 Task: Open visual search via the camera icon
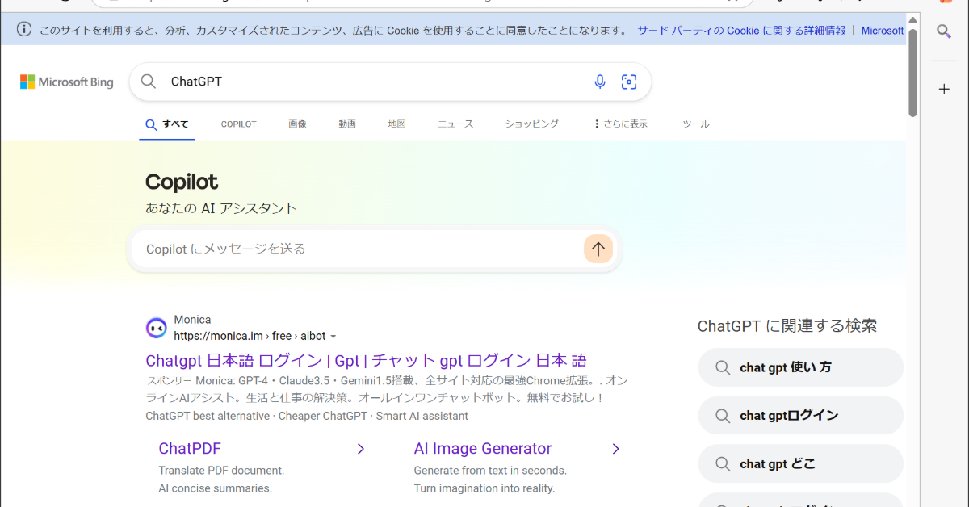click(629, 82)
